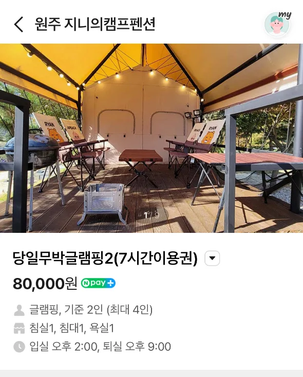This screenshot has height=377, width=303.
Task: Select the 입실 오후 2:00 check-in text
Action: coord(63,347)
